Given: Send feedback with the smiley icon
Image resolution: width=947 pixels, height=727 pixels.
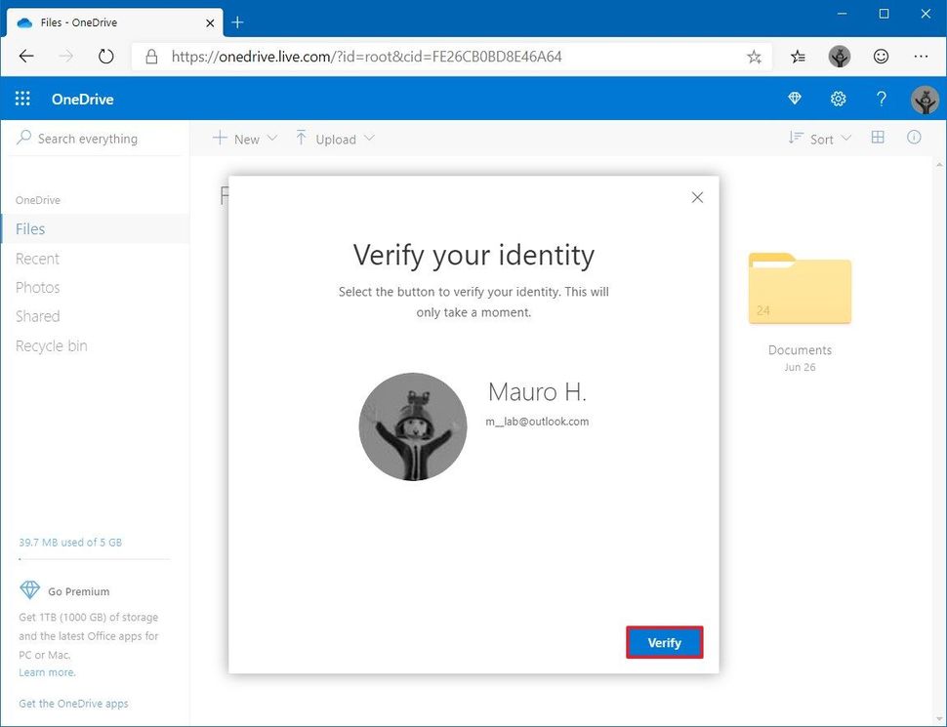Looking at the screenshot, I should pos(881,57).
